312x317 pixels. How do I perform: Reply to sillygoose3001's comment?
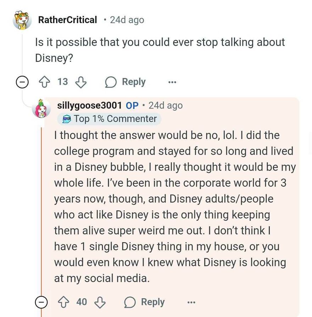tap(145, 302)
